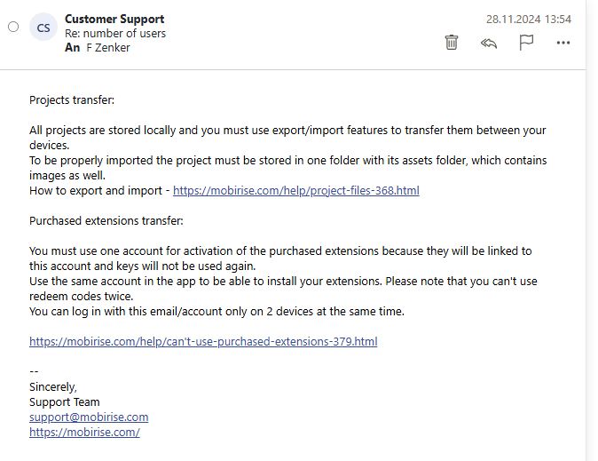Click the sender name Customer Support
The image size is (598, 461).
pyautogui.click(x=114, y=19)
